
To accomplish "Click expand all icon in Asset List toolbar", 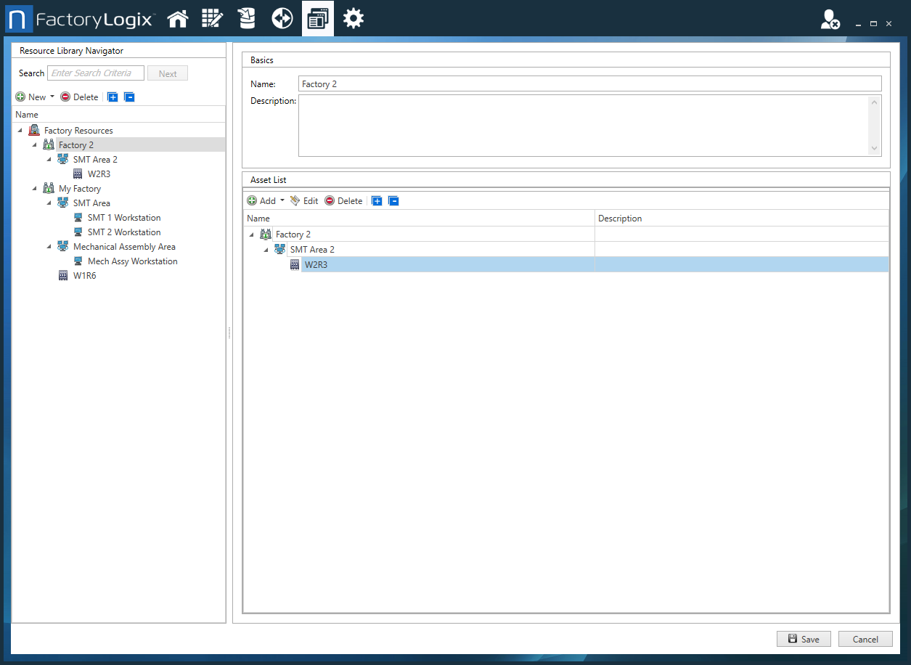I will tap(377, 201).
